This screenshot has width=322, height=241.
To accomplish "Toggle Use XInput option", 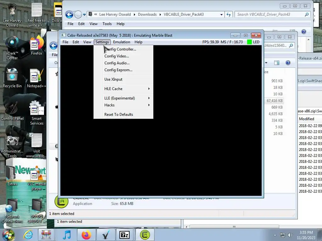I will (123, 79).
